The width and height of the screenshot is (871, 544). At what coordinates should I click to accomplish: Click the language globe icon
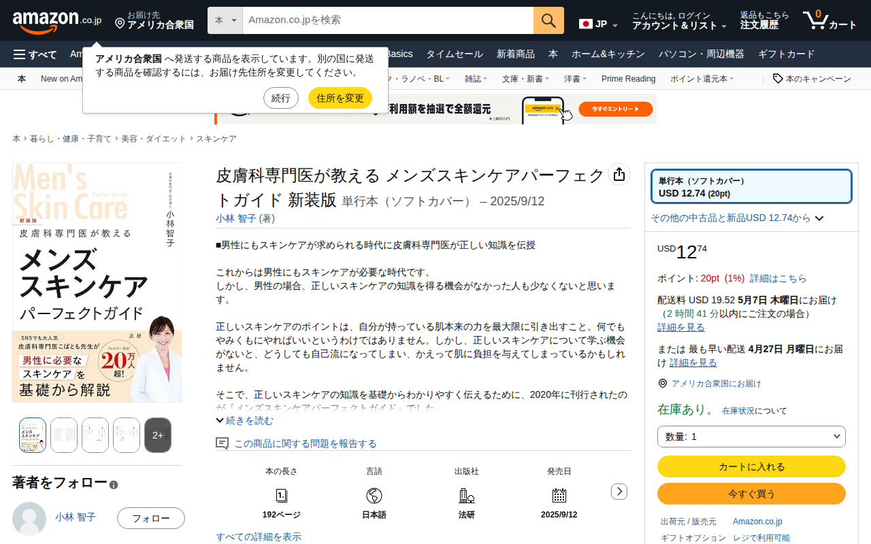[374, 495]
